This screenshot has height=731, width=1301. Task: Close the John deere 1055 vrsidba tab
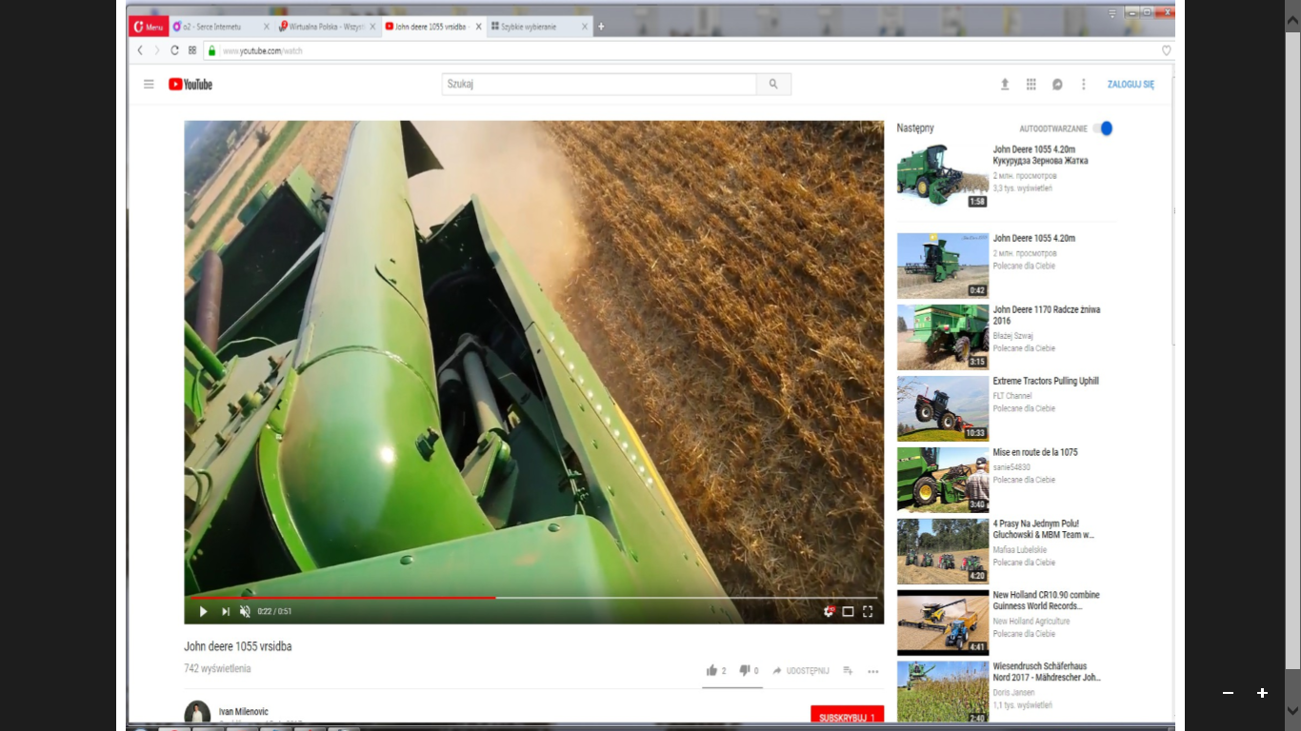[478, 27]
